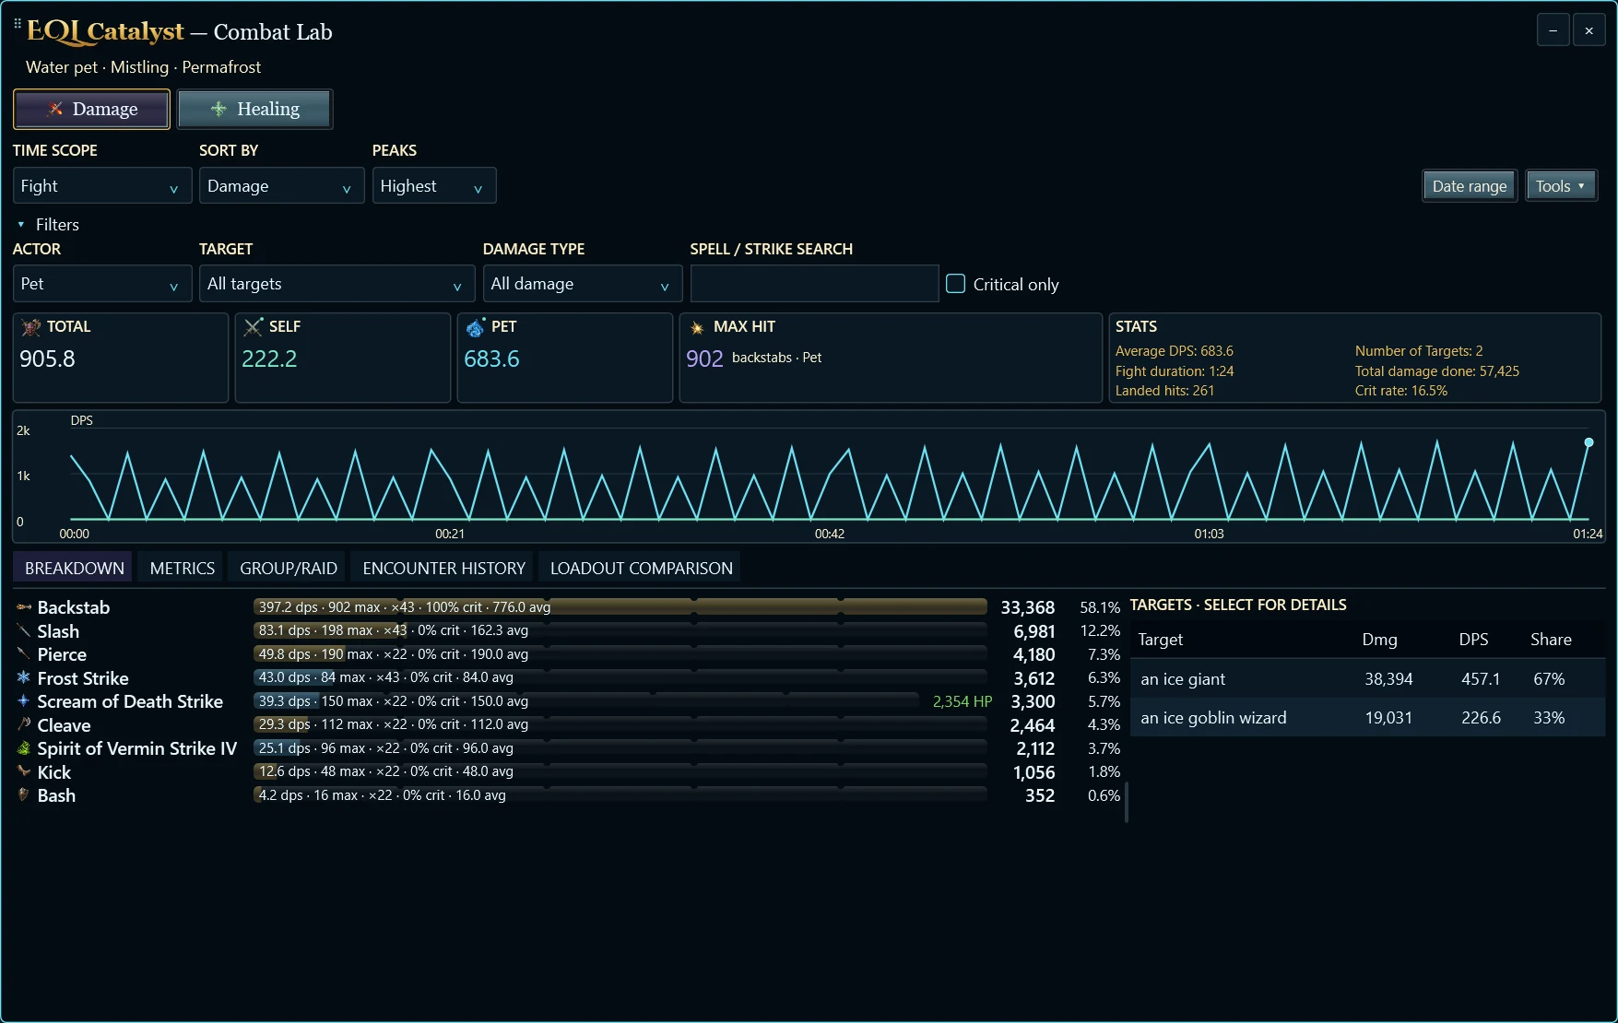Select the 'an ice goblin wizard' target row
The width and height of the screenshot is (1618, 1023).
(x=1367, y=718)
